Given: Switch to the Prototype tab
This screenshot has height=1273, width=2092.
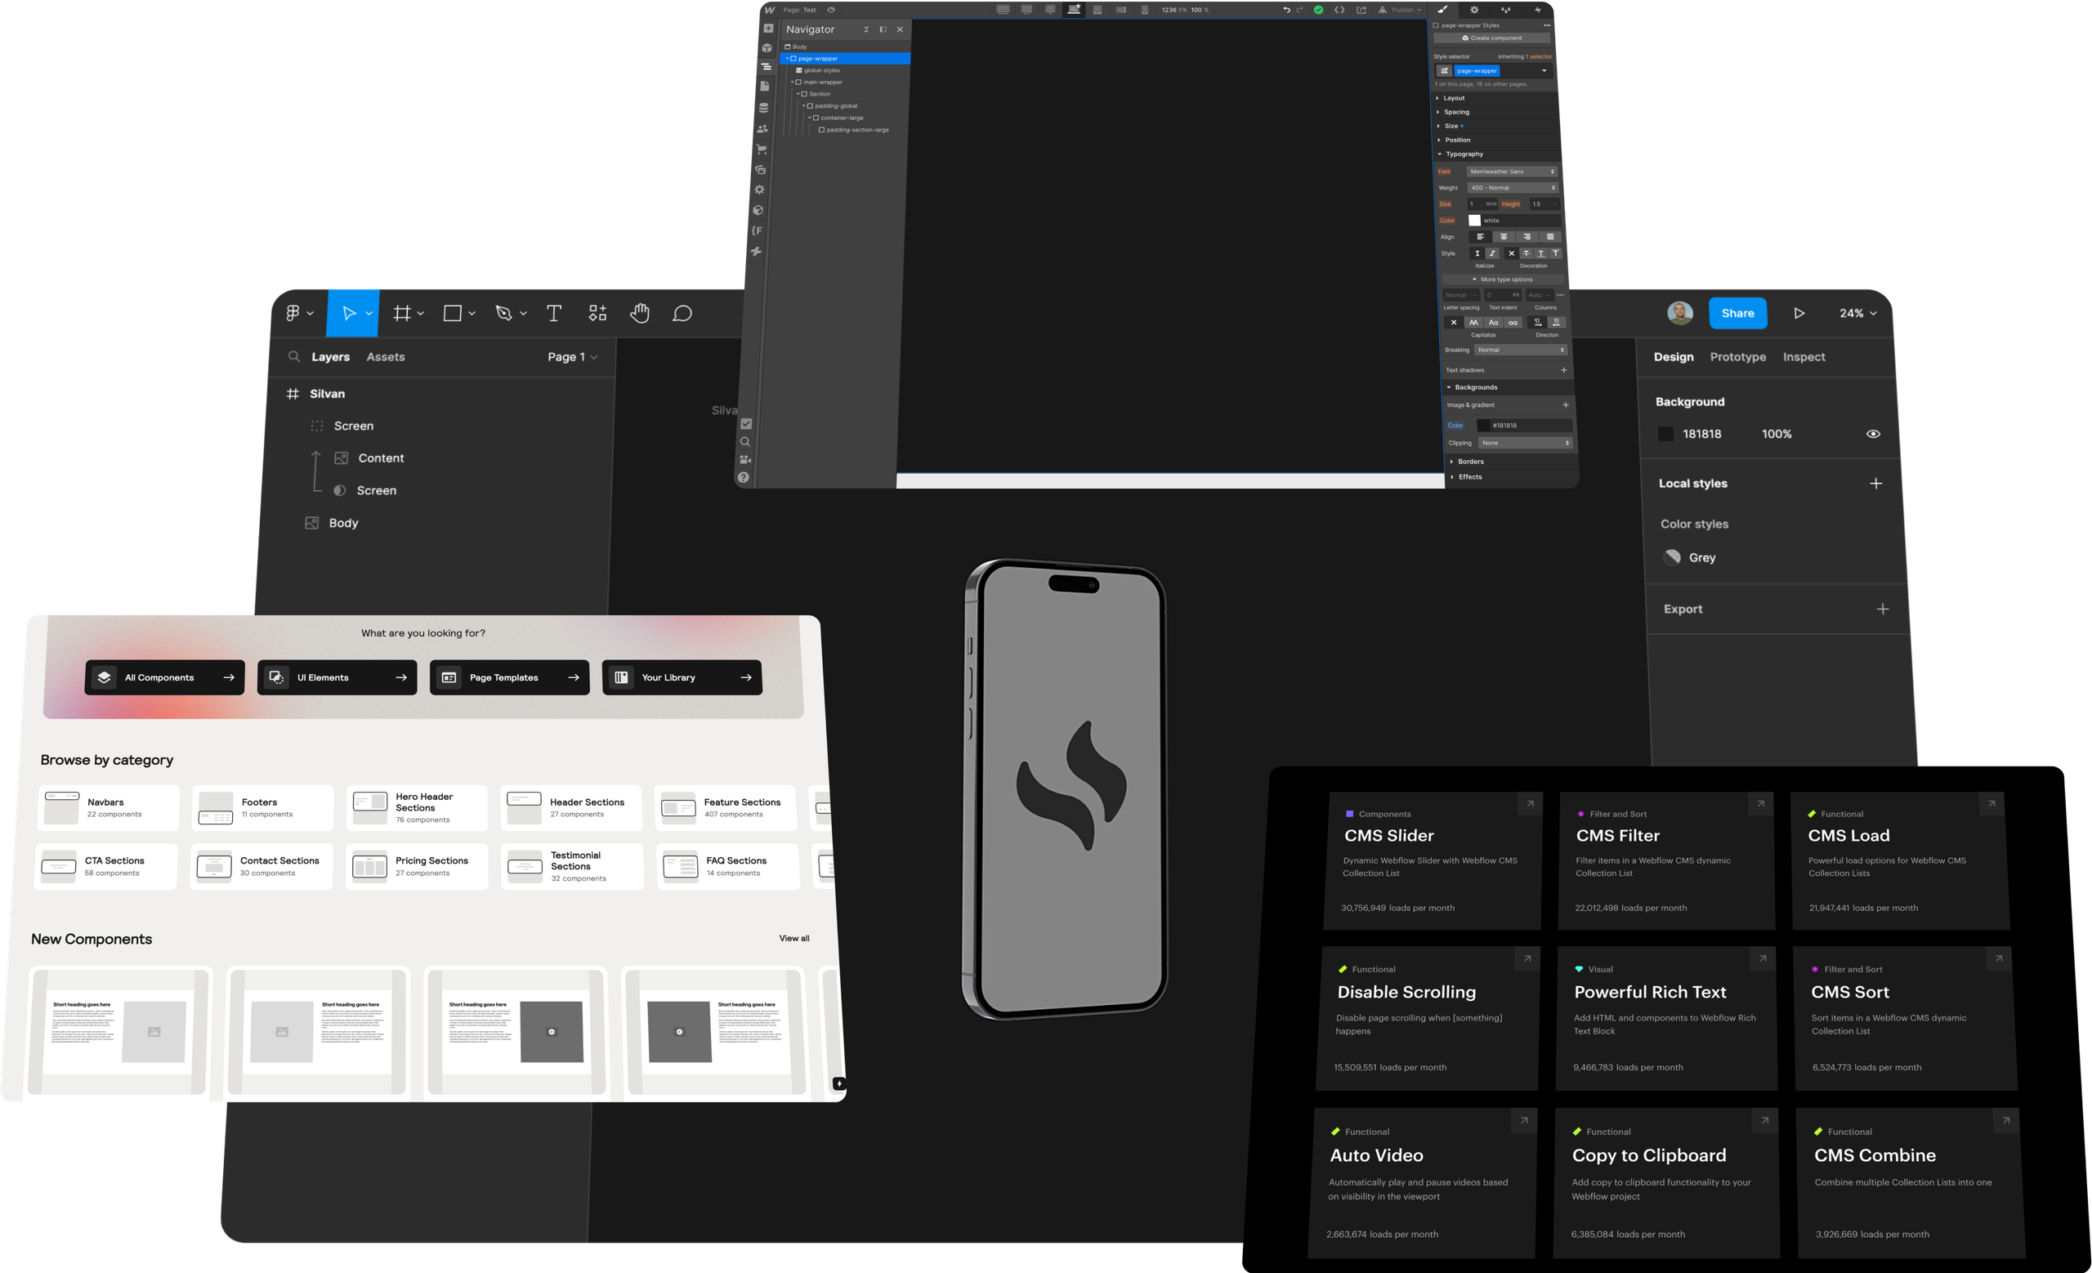Looking at the screenshot, I should pos(1737,357).
